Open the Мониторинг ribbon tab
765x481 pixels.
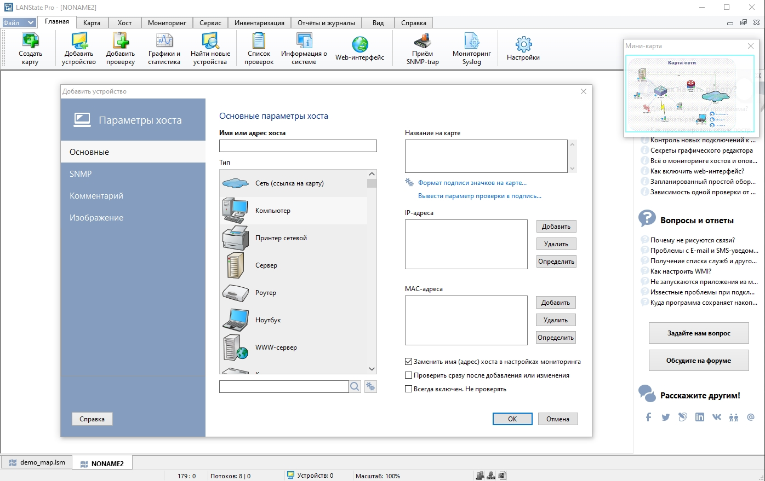click(x=167, y=22)
